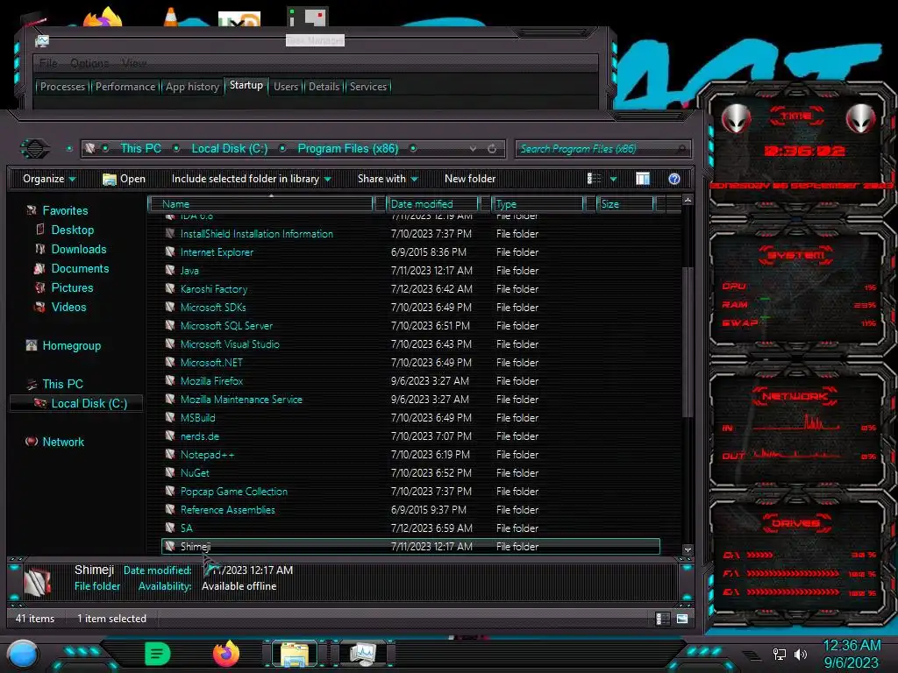Open the address bar history dropdown
The height and width of the screenshot is (673, 898).
pyautogui.click(x=473, y=149)
